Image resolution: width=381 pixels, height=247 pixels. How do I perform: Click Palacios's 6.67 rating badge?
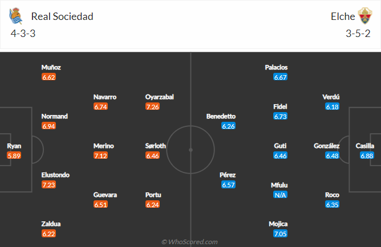280,77
